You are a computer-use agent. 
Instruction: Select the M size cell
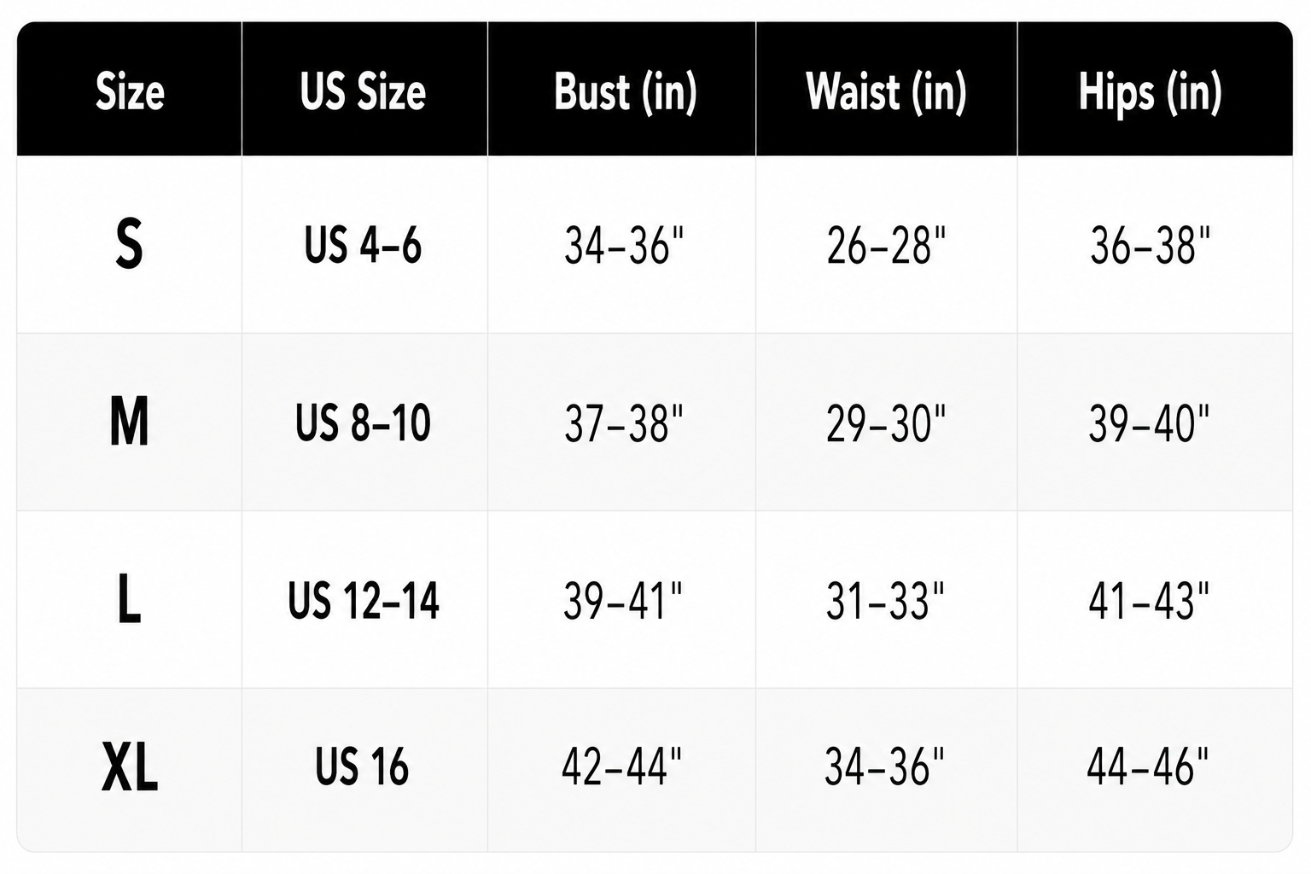coord(130,422)
